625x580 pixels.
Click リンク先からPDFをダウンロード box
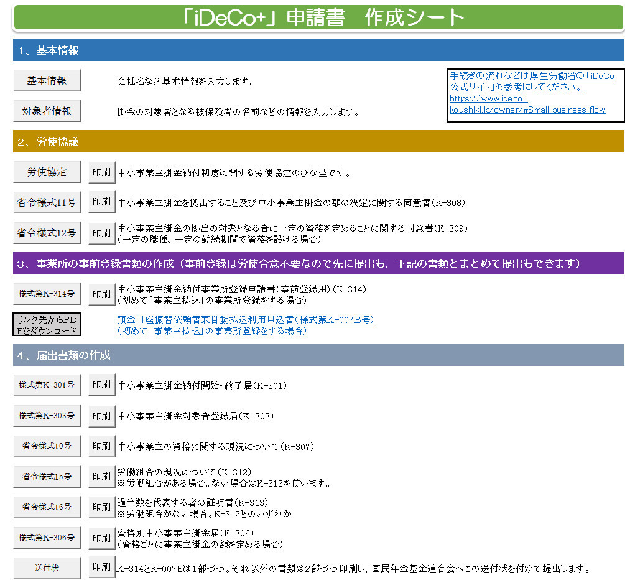[47, 324]
